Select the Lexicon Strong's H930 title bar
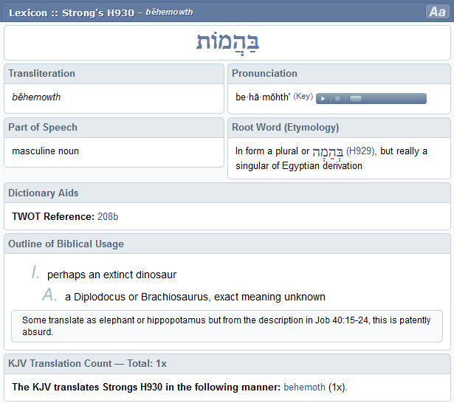The image size is (454, 403). (103, 12)
